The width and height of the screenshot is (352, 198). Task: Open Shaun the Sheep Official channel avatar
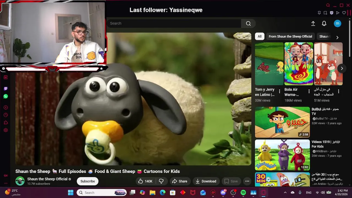(20, 181)
